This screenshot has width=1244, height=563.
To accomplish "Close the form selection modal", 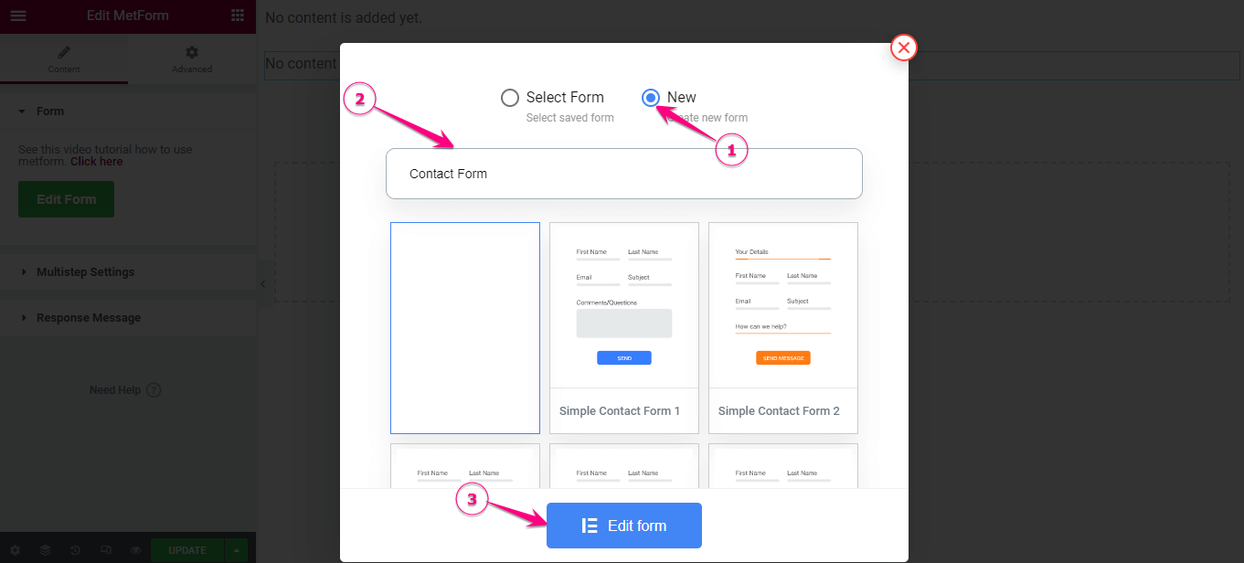I will (x=903, y=48).
